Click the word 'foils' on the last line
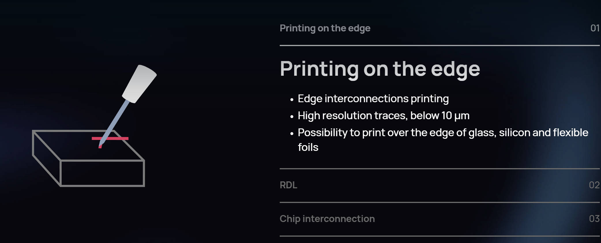601x243 pixels. 308,147
